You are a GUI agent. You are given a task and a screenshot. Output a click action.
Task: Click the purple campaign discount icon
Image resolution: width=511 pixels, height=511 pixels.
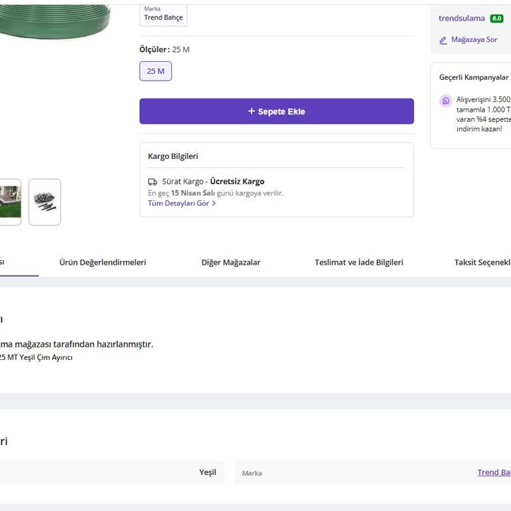pos(446,100)
